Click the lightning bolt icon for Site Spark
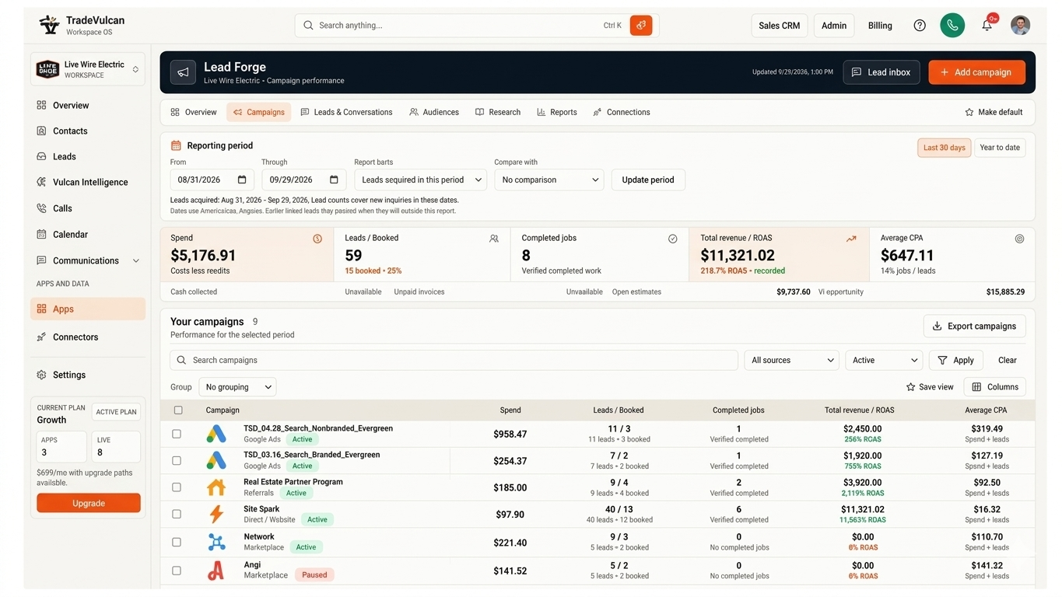 pyautogui.click(x=216, y=514)
